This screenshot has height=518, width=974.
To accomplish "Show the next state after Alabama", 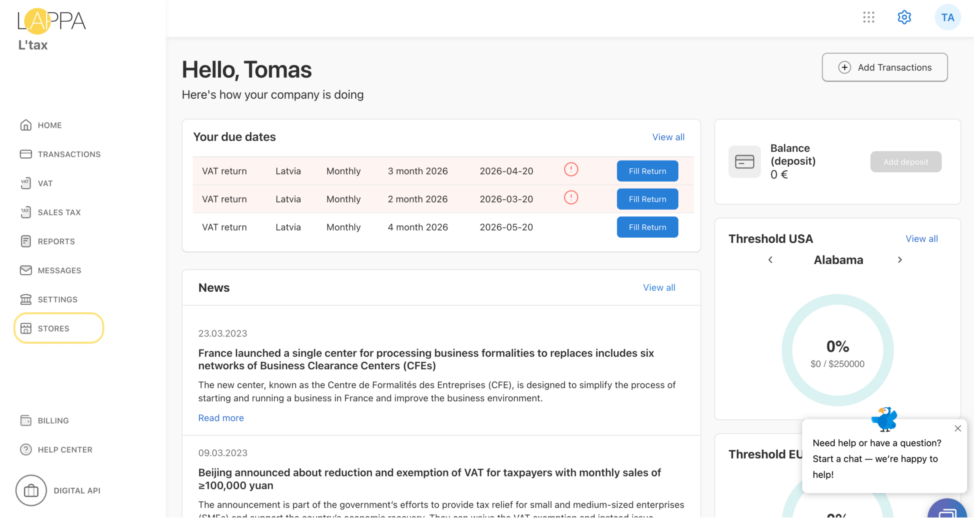I will tap(899, 260).
